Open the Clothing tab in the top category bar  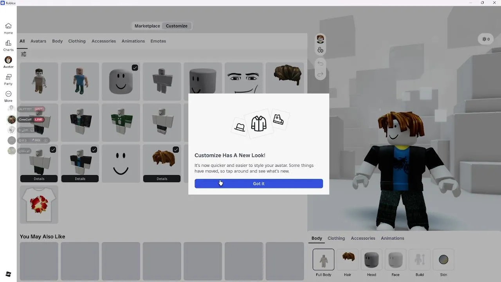pos(77,41)
